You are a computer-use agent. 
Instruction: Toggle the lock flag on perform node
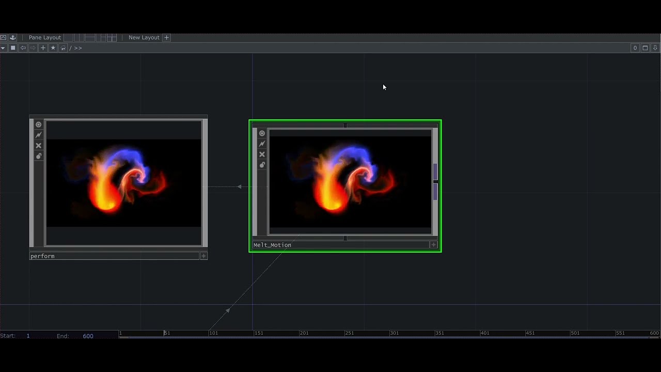tap(38, 156)
